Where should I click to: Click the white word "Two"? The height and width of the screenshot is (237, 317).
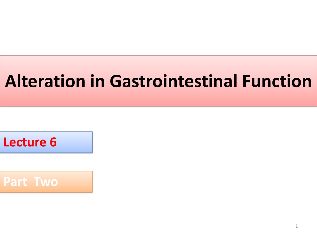46,181
